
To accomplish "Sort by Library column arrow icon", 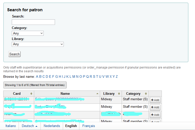I will pyautogui.click(x=119, y=94).
